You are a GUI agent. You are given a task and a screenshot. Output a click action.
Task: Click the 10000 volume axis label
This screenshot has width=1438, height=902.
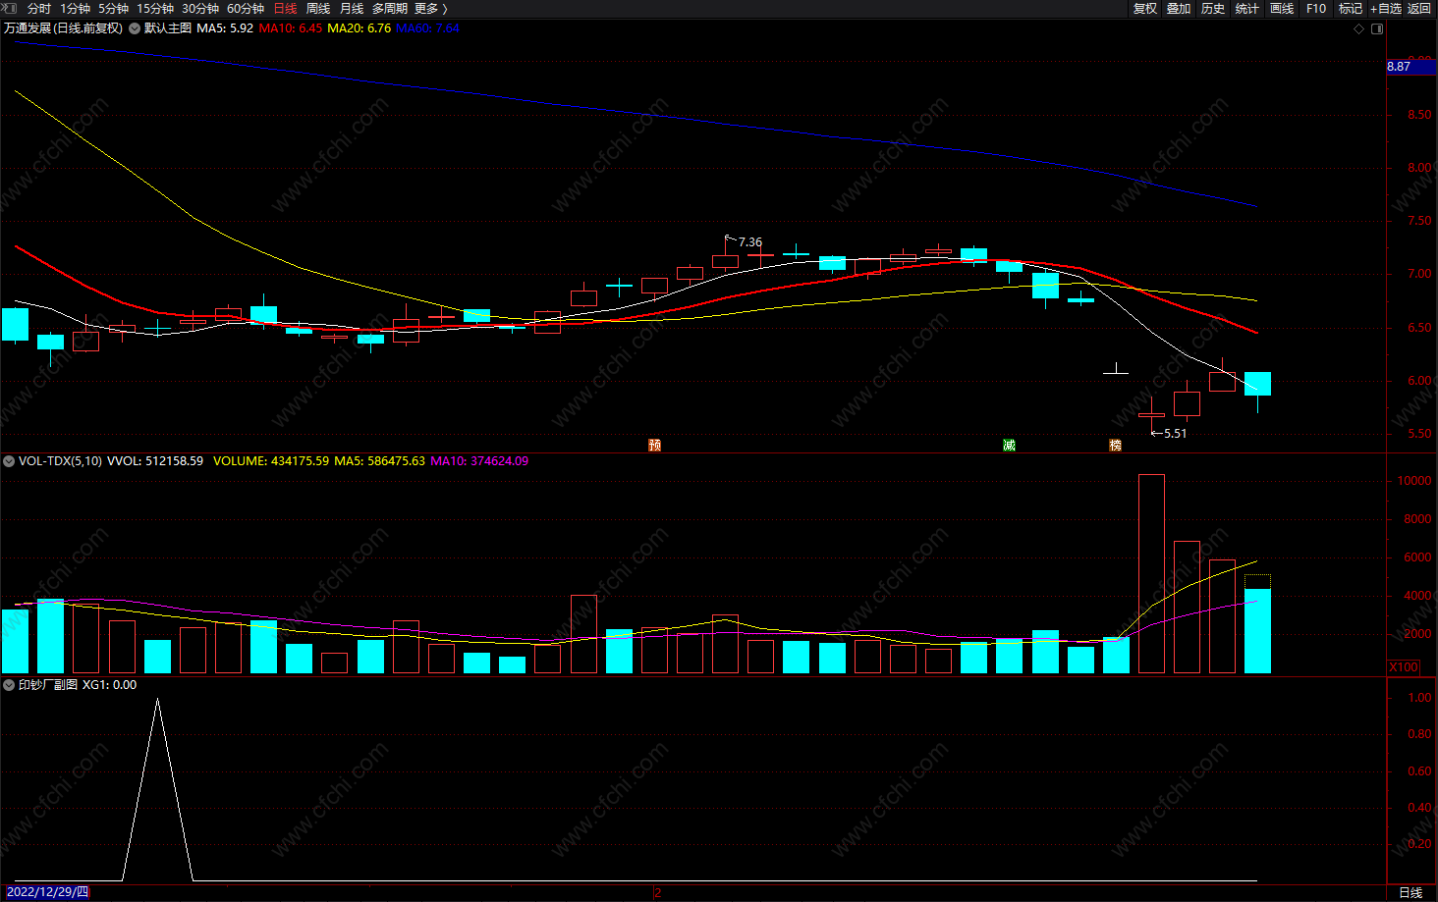[1414, 481]
